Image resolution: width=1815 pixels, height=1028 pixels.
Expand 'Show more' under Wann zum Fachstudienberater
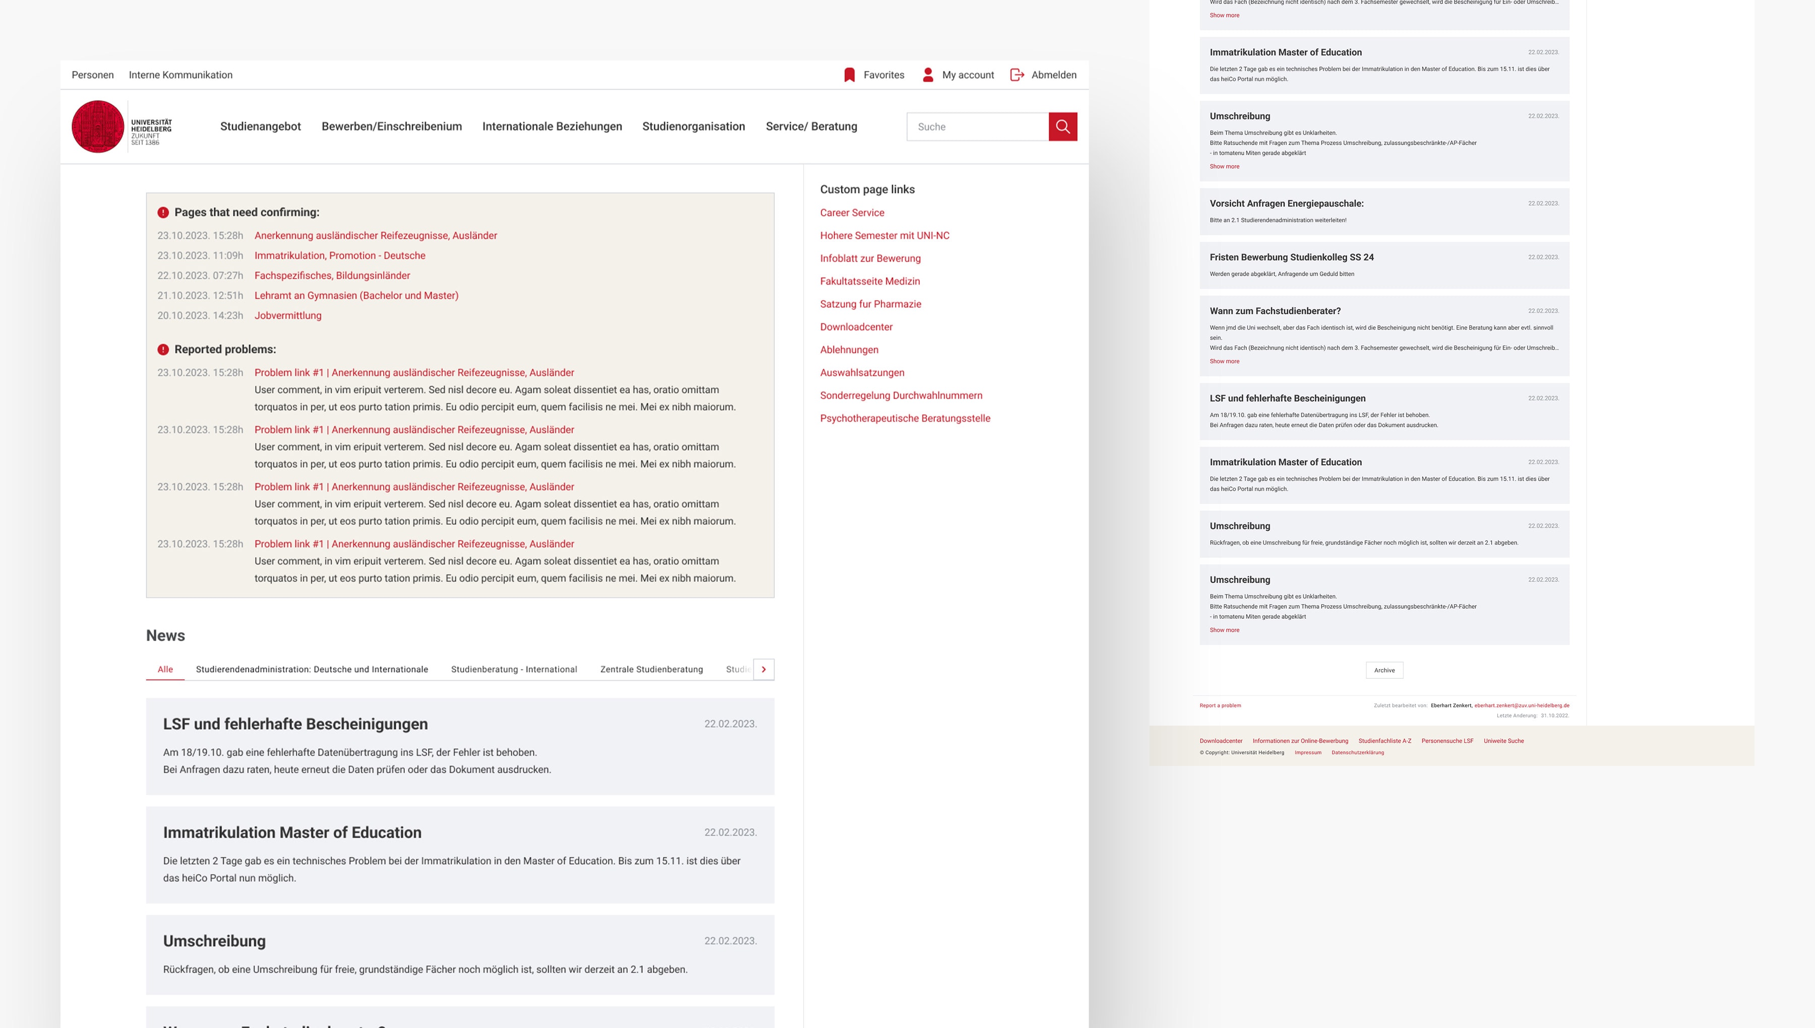coord(1224,361)
